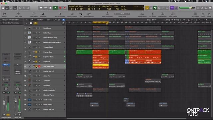The width and height of the screenshot is (213, 120).
Task: Click the Record button
Action: (60, 8)
